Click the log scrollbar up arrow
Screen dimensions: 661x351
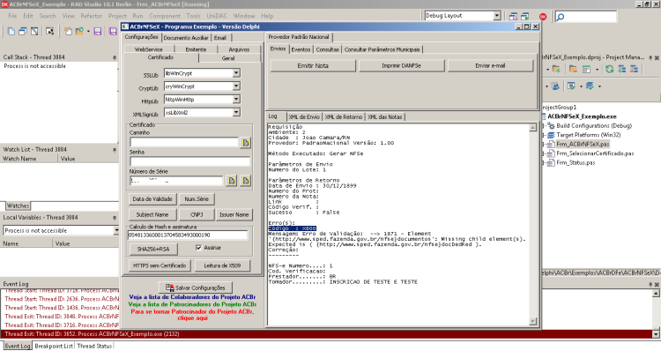[x=533, y=127]
